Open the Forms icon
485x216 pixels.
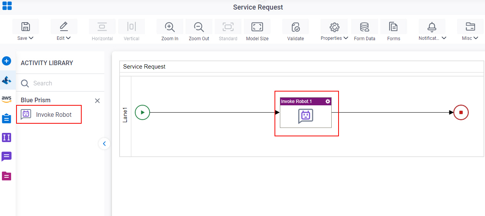pyautogui.click(x=393, y=27)
